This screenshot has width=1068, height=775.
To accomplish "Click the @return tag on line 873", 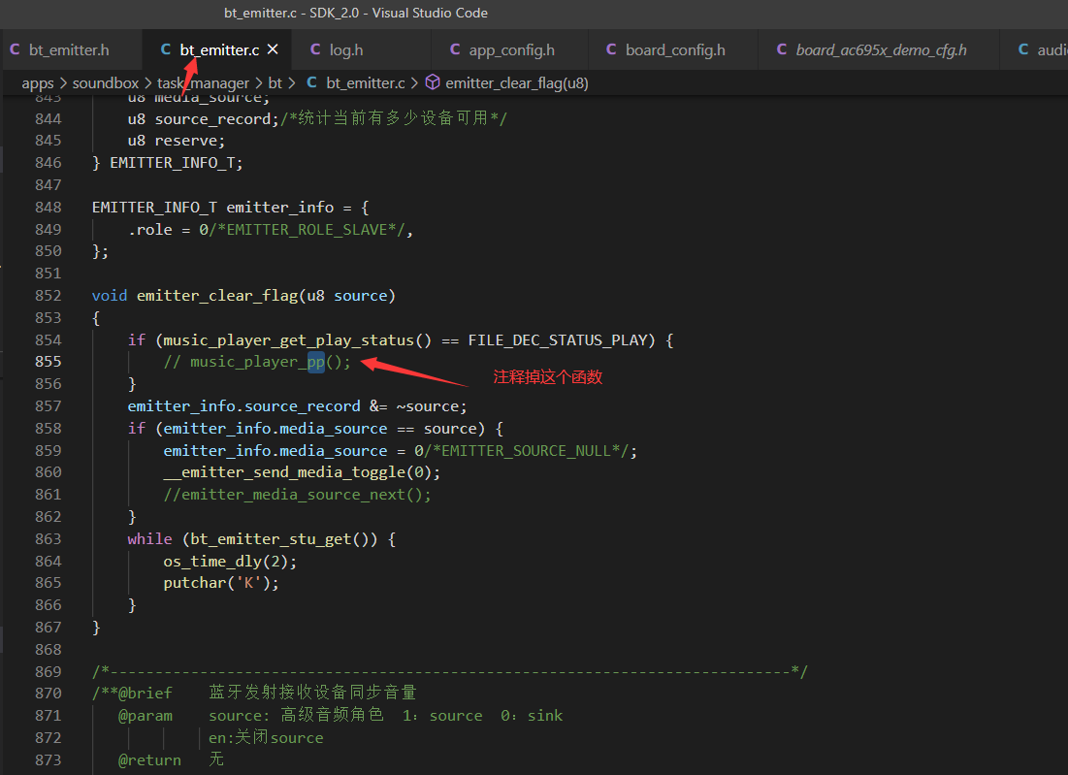I will pyautogui.click(x=149, y=760).
